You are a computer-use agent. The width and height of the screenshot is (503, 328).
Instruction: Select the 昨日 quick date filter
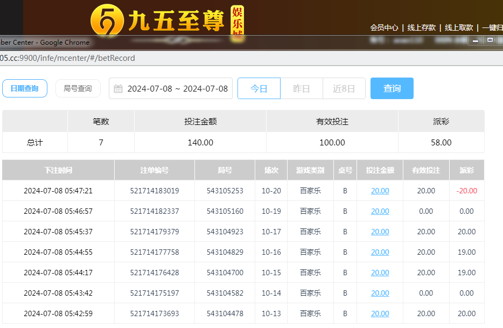coord(301,89)
